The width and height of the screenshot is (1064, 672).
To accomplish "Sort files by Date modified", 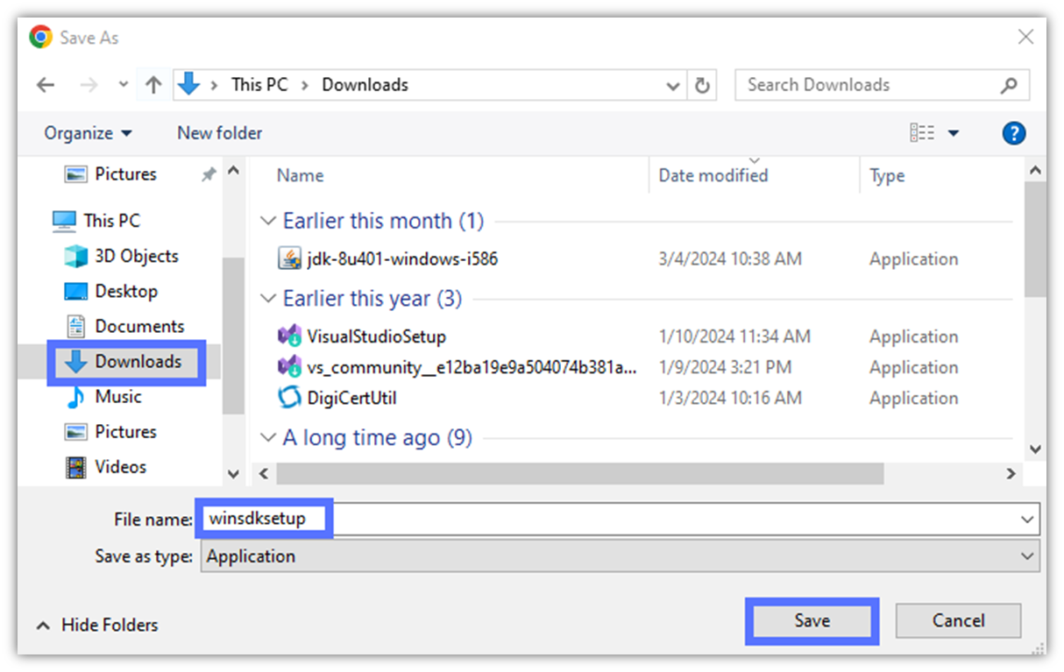I will 713,175.
